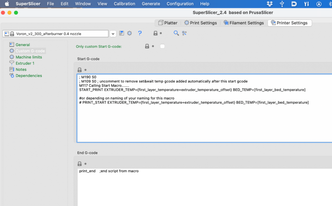Open the SuperSlicer application menu
Image resolution: width=332 pixels, height=206 pixels.
(28, 4)
